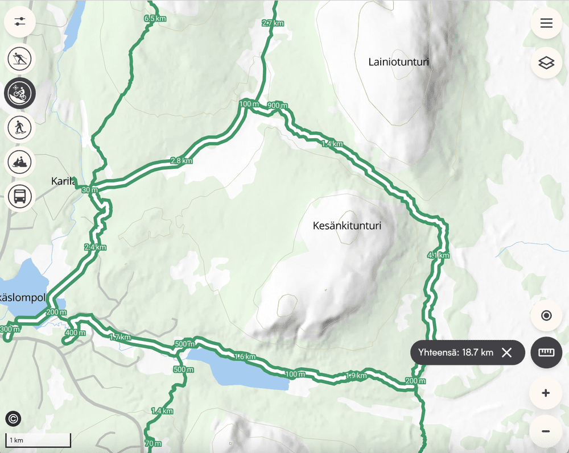Open the map layers selector

click(546, 63)
